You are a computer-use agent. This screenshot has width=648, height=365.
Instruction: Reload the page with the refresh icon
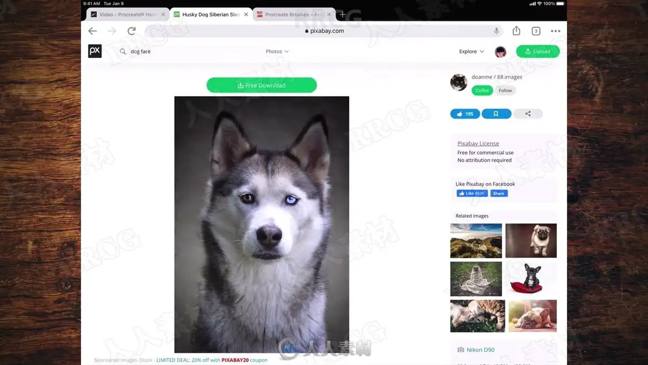pos(131,31)
